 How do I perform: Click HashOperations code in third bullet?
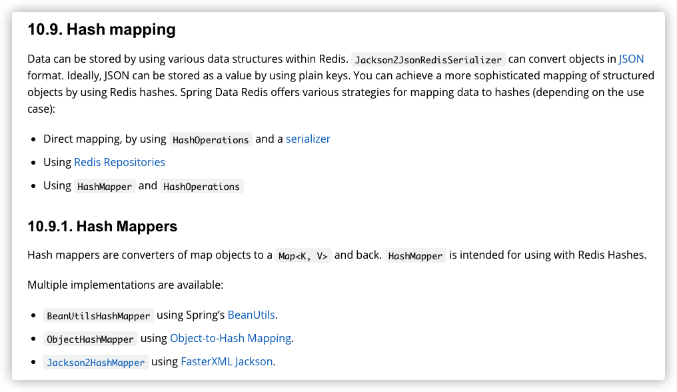click(x=201, y=186)
